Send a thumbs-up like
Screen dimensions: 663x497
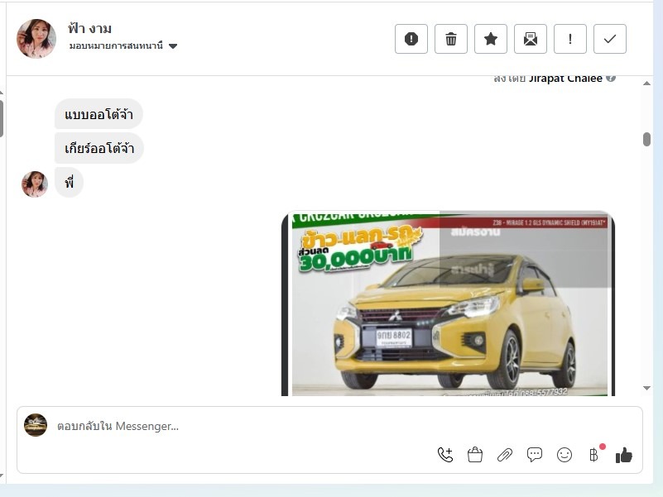coord(623,456)
